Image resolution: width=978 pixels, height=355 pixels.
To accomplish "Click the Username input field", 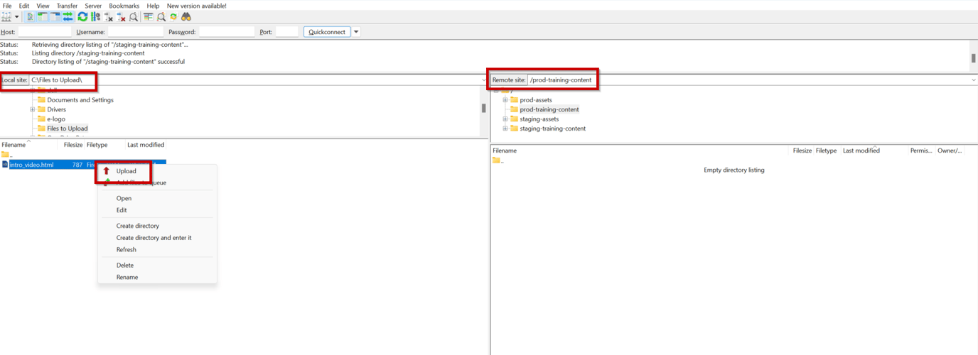I will pos(135,32).
